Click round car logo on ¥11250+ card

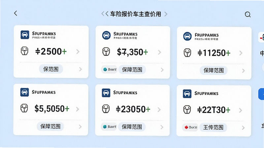coord(187,36)
